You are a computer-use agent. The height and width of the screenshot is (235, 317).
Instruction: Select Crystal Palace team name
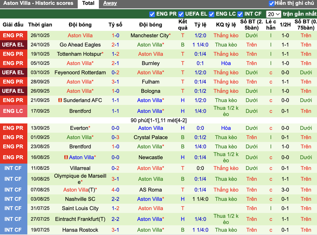click(x=151, y=137)
